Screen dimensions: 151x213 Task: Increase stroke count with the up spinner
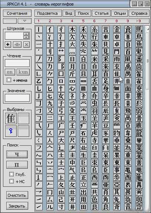click(26, 34)
